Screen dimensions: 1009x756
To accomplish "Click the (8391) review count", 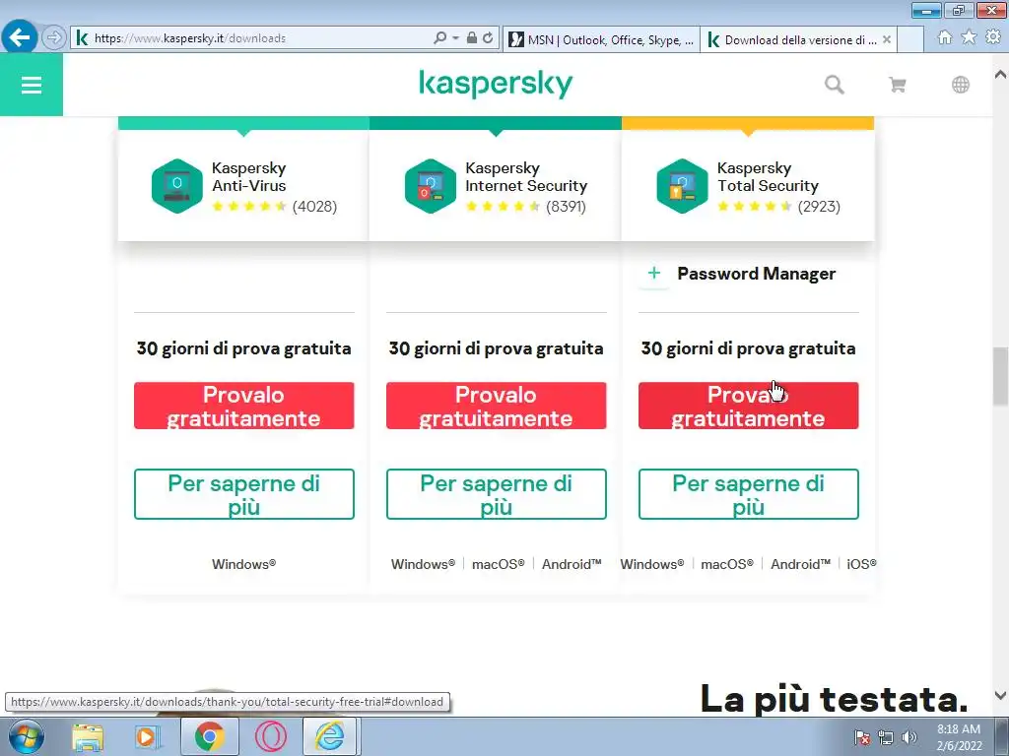I will pos(567,207).
